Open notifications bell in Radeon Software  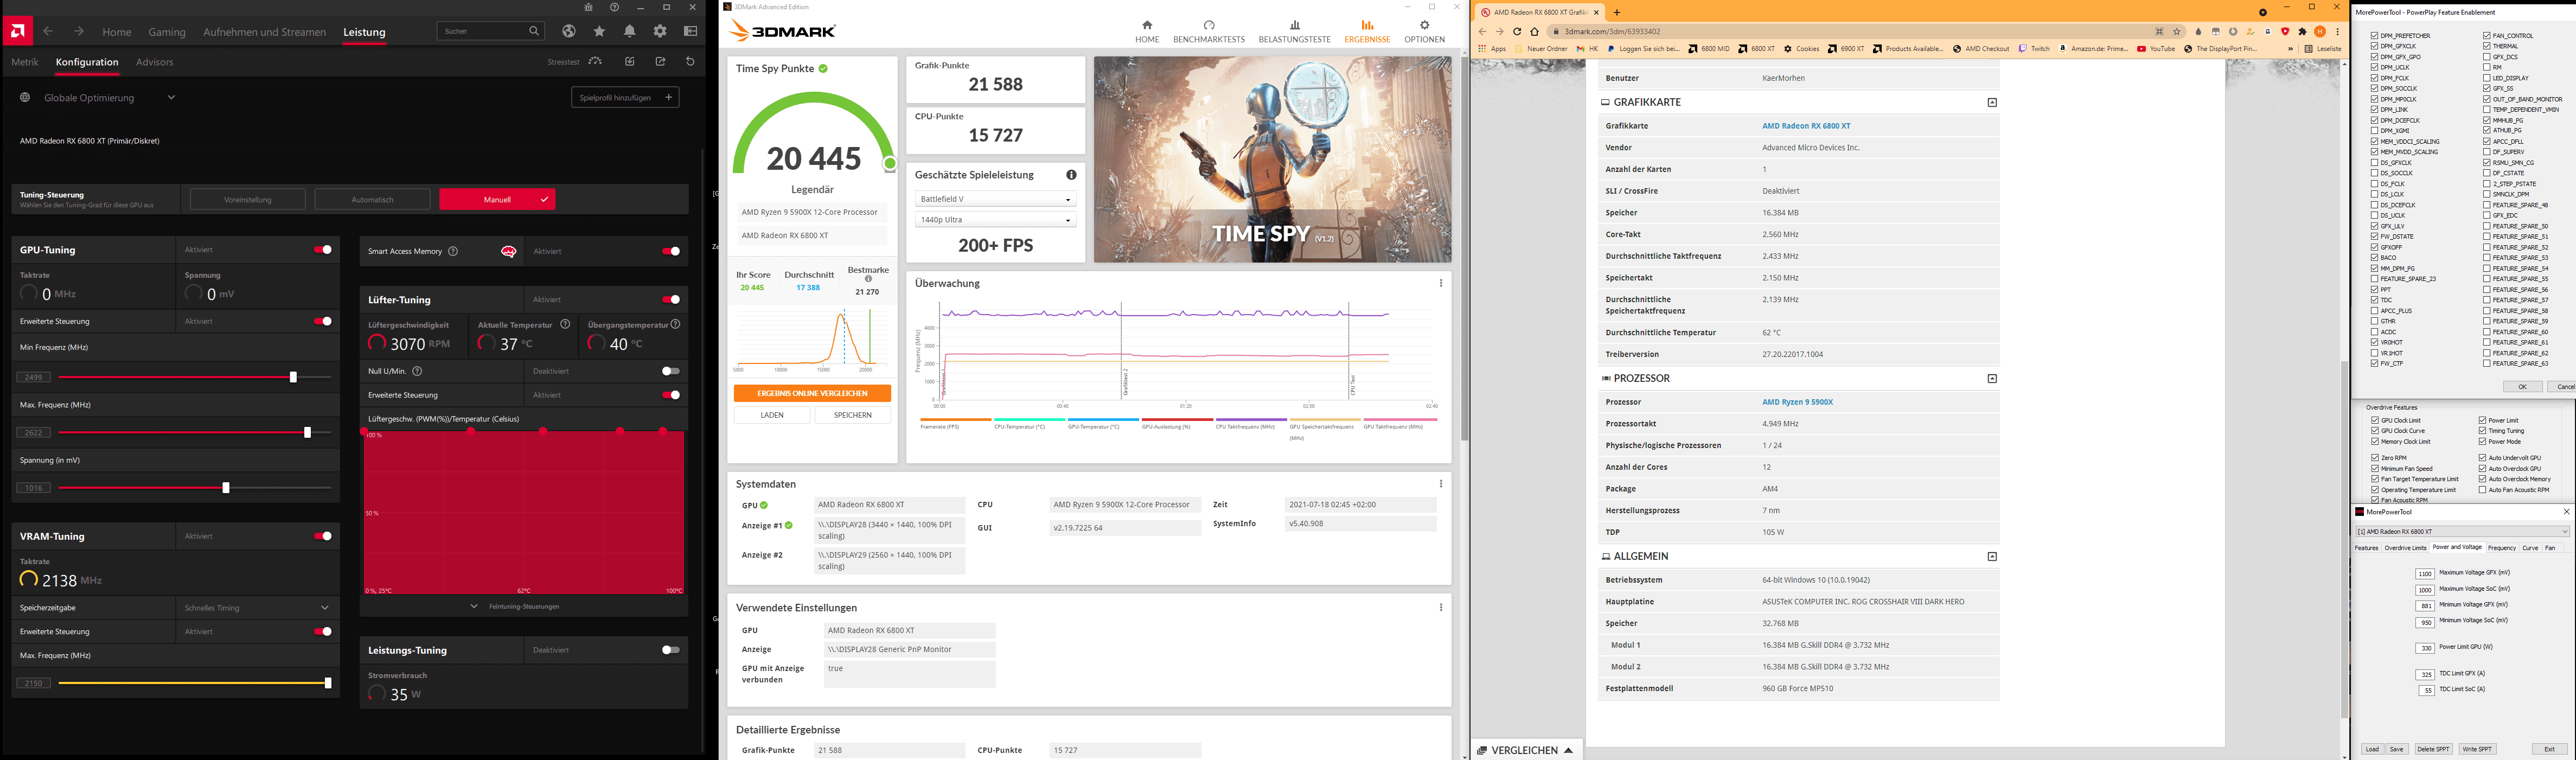630,31
